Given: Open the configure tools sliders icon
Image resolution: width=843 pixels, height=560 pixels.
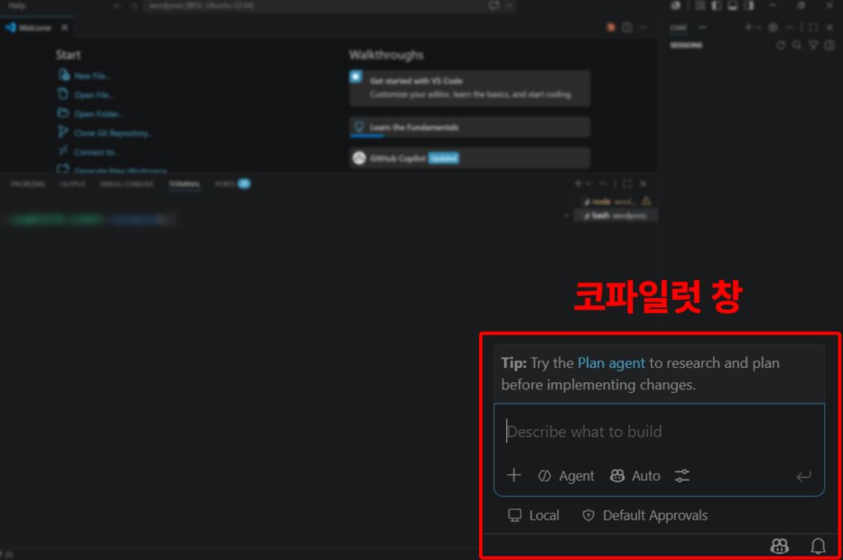Looking at the screenshot, I should point(682,475).
